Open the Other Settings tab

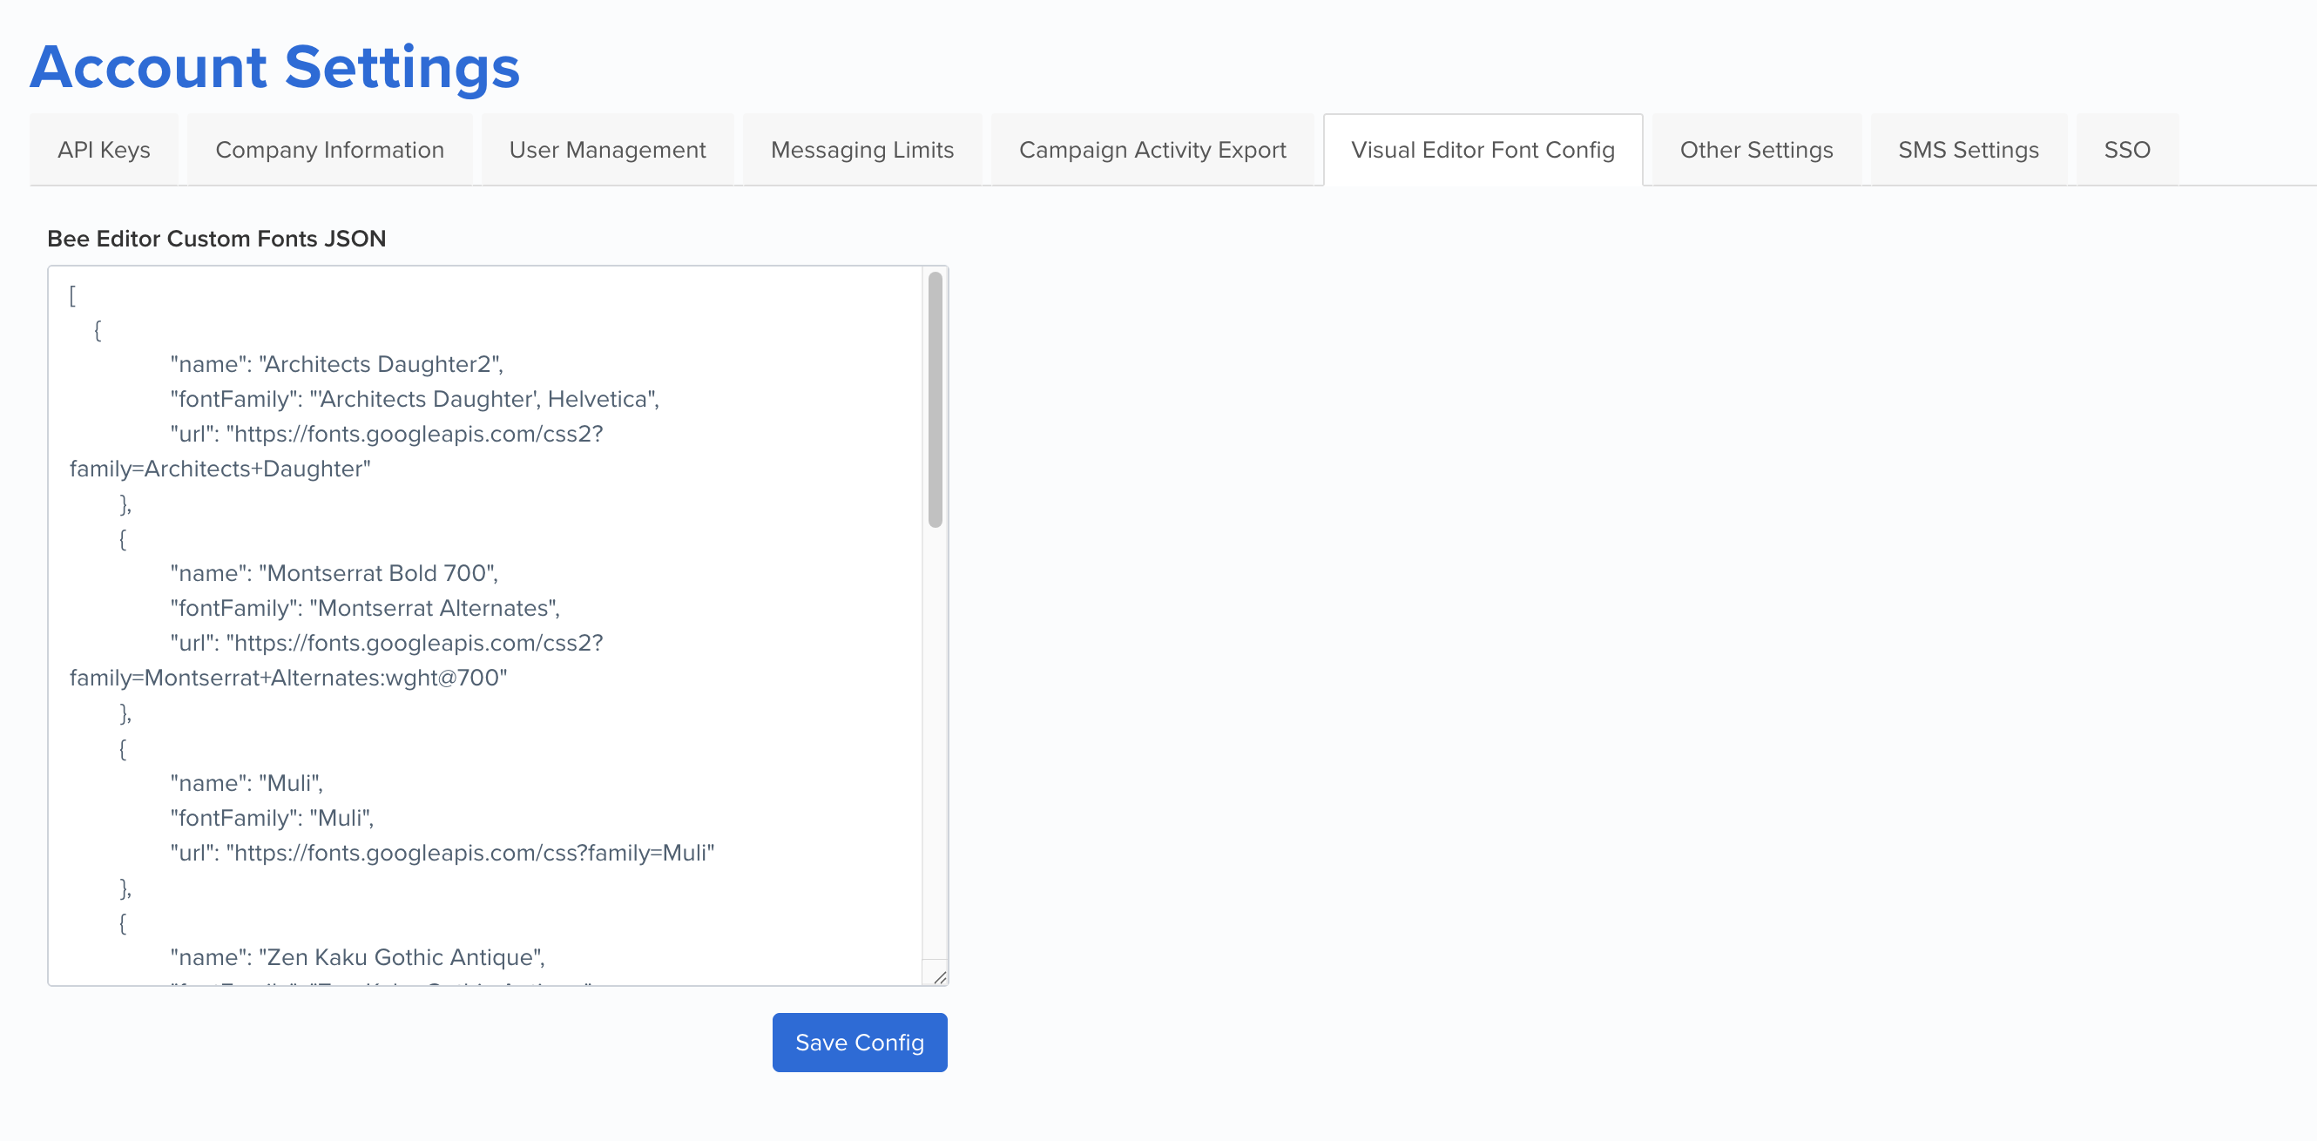[x=1756, y=149]
